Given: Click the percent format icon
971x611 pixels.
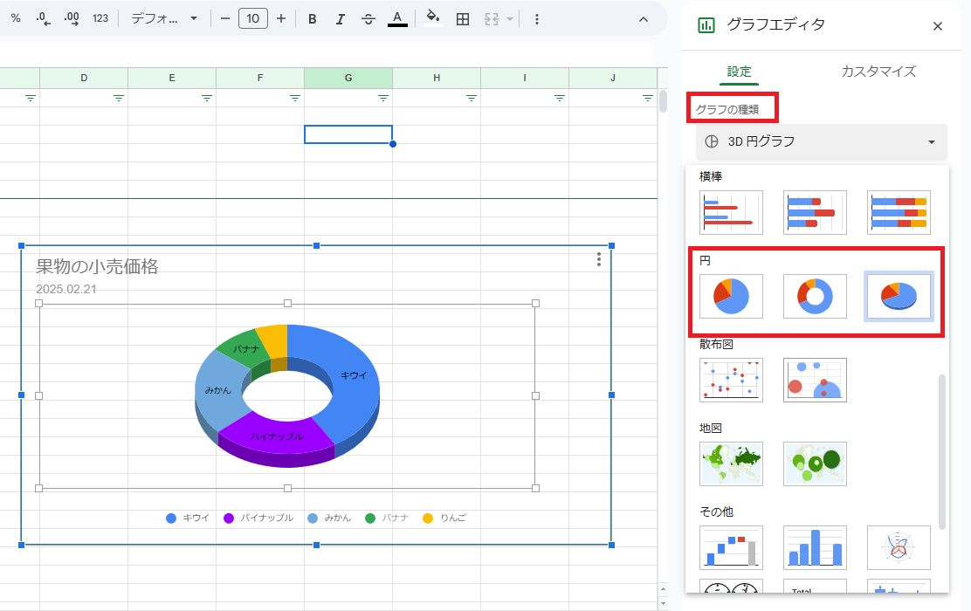Looking at the screenshot, I should (x=16, y=18).
